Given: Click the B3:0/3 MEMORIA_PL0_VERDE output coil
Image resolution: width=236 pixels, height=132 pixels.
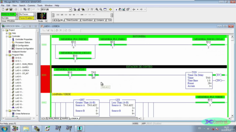Looking at the screenshot, I should click(210, 103).
